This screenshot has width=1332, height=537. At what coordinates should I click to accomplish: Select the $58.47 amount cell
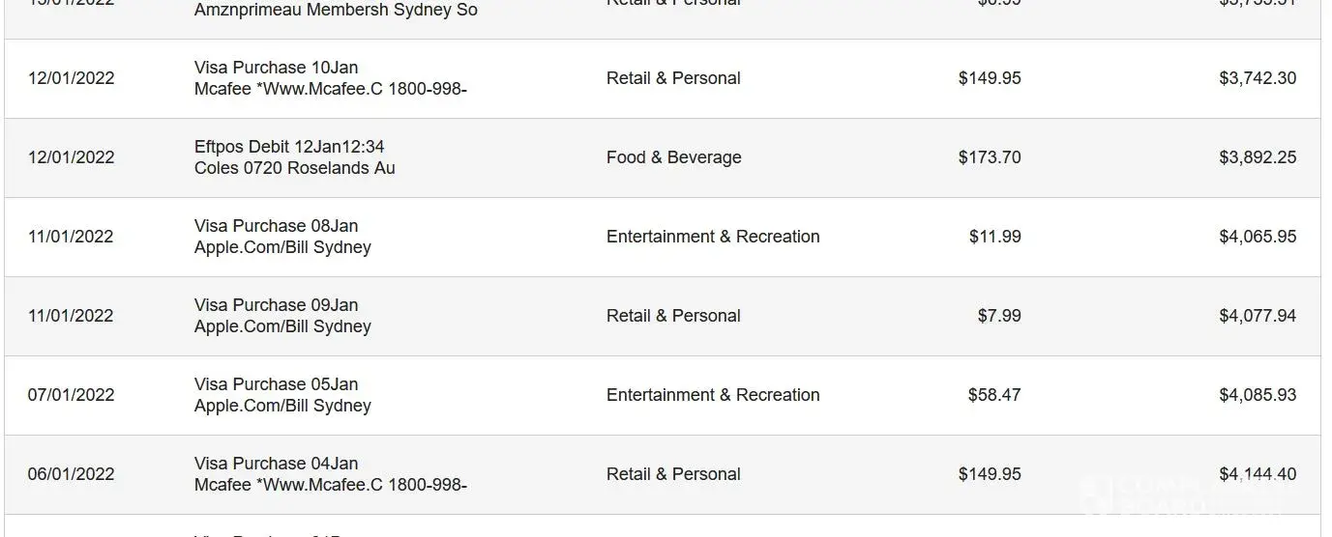coord(993,395)
